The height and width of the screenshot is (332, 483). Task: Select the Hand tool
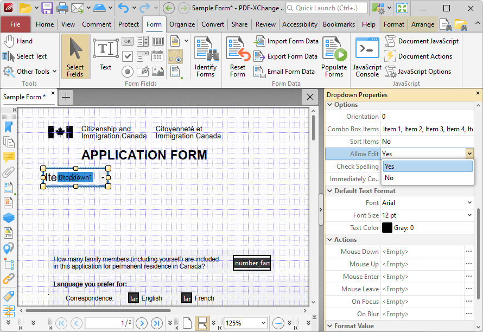pos(18,41)
